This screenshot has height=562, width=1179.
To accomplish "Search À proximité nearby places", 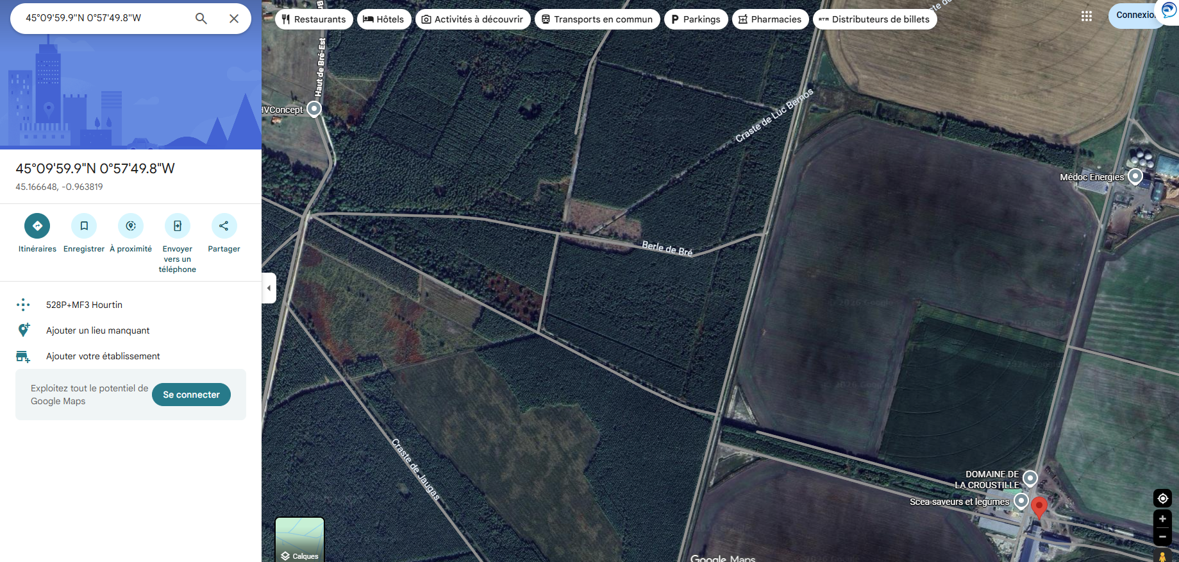I will click(131, 226).
